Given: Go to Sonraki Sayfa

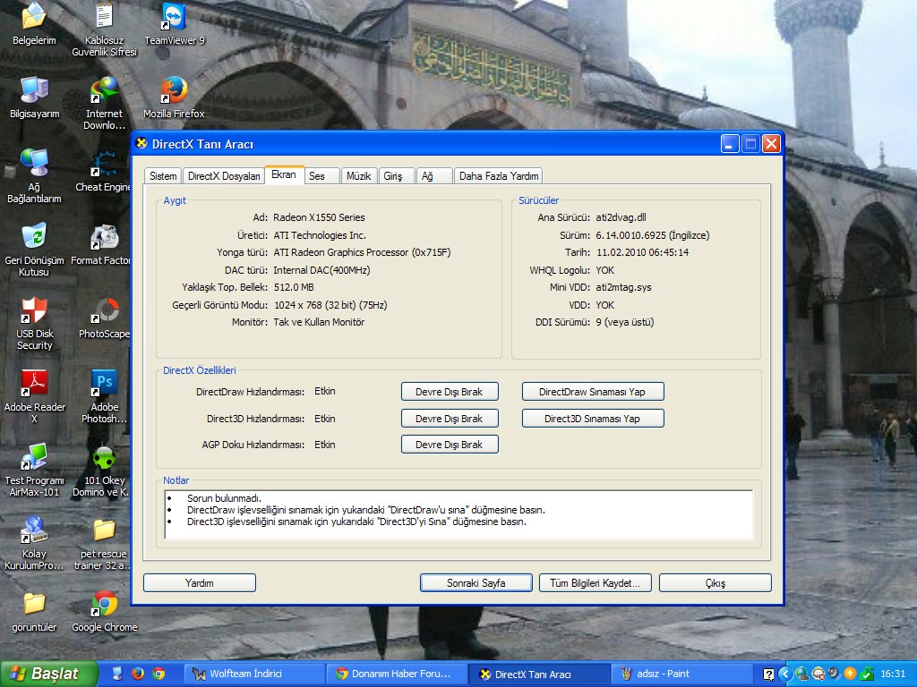Looking at the screenshot, I should coord(476,583).
